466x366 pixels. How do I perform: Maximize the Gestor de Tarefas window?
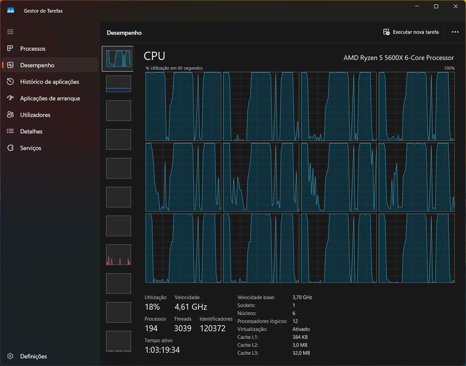436,6
